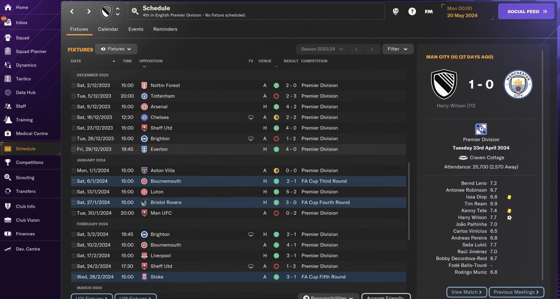This screenshot has height=299, width=560.
Task: Open the Medical Centre icon
Action: 8,134
